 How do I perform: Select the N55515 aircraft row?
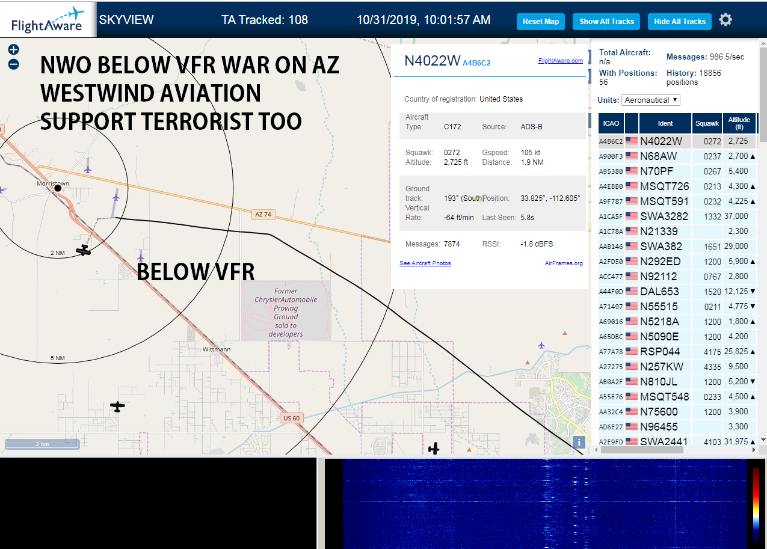pos(678,307)
